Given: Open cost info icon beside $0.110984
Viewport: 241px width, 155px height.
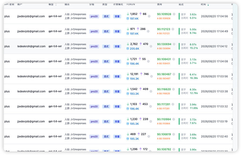Looking at the screenshot, I should coord(174,119).
